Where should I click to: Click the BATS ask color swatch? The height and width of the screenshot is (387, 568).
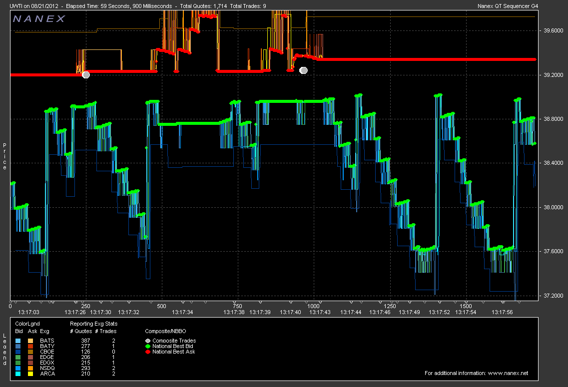(30, 341)
